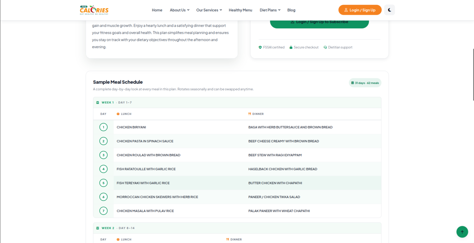Click the Dinner fork icon in Week 1 header

coord(250,114)
